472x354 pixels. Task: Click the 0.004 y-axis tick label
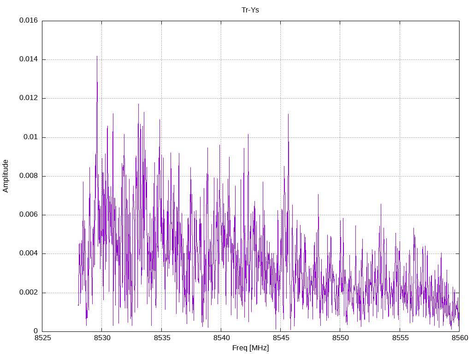point(29,254)
